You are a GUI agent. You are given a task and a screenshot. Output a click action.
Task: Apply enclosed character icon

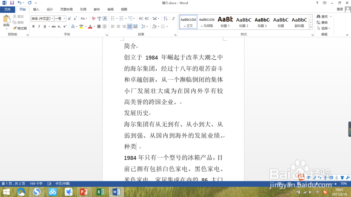coord(105,27)
